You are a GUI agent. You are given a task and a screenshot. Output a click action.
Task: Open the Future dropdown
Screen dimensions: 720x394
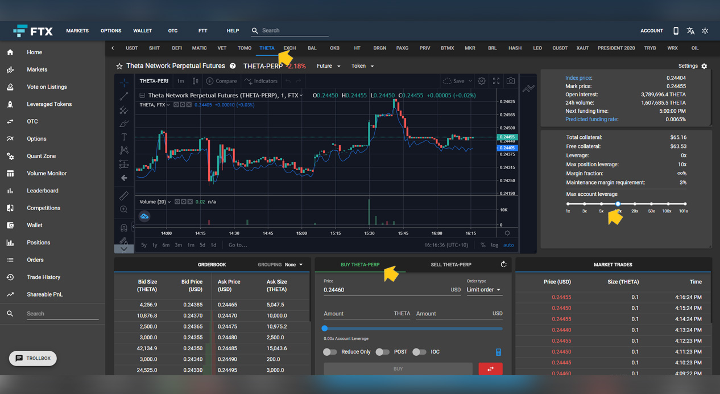[329, 66]
